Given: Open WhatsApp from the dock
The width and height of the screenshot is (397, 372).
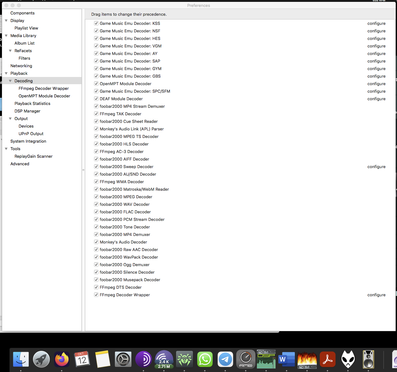Looking at the screenshot, I should (x=205, y=359).
